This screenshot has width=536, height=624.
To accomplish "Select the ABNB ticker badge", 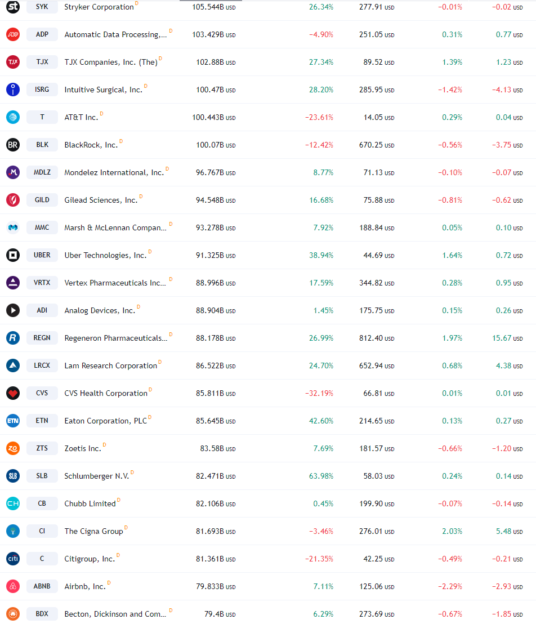I will point(42,586).
